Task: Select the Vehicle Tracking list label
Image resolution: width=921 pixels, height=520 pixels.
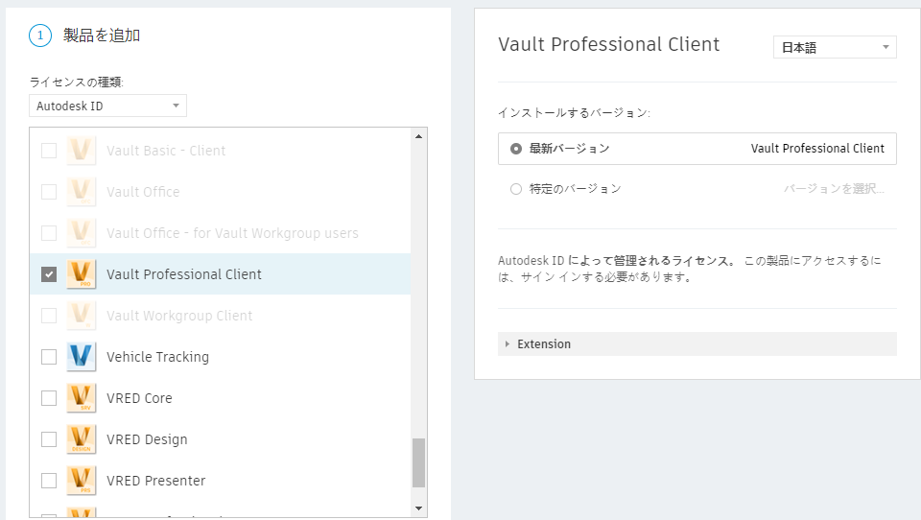Action: pyautogui.click(x=157, y=357)
